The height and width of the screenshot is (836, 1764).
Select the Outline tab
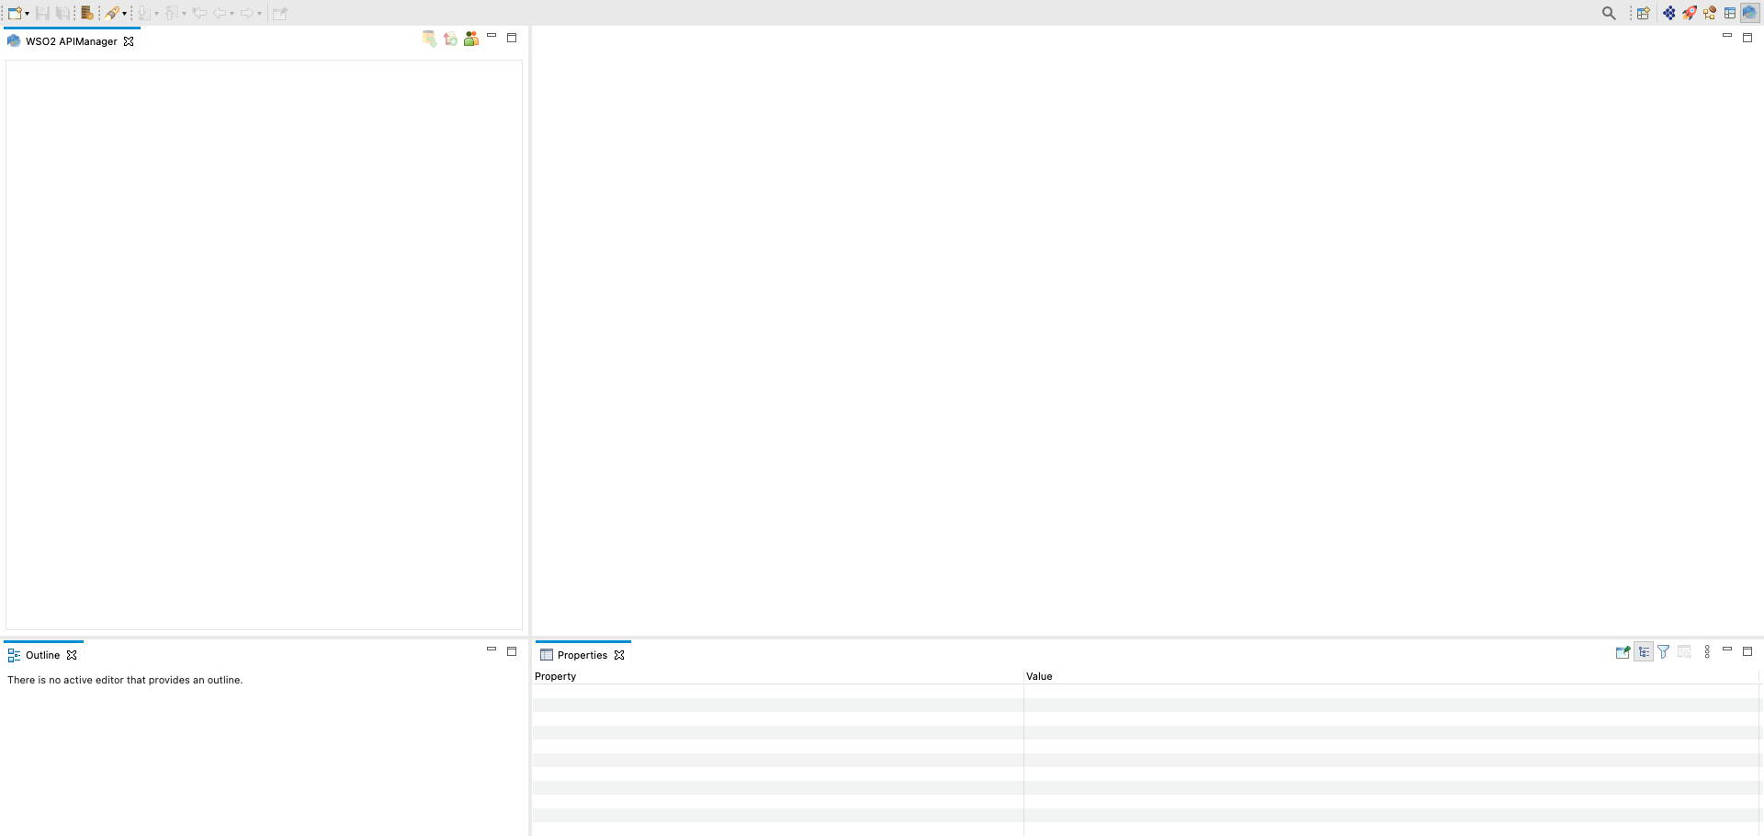(42, 654)
